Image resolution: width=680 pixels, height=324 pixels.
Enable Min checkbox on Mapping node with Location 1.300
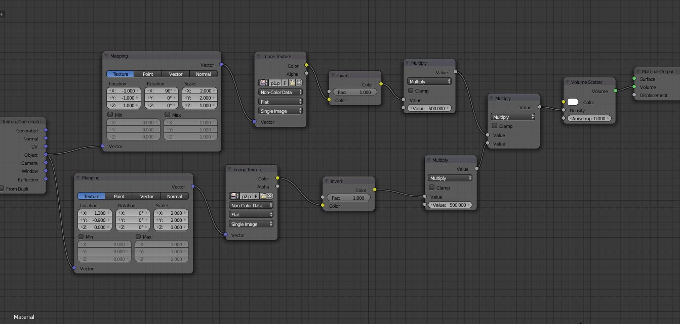pyautogui.click(x=82, y=237)
